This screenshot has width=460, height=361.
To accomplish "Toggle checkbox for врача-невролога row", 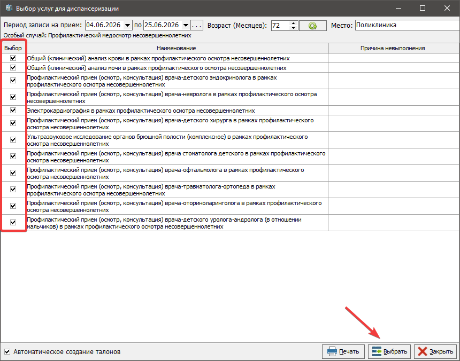I will [x=13, y=97].
